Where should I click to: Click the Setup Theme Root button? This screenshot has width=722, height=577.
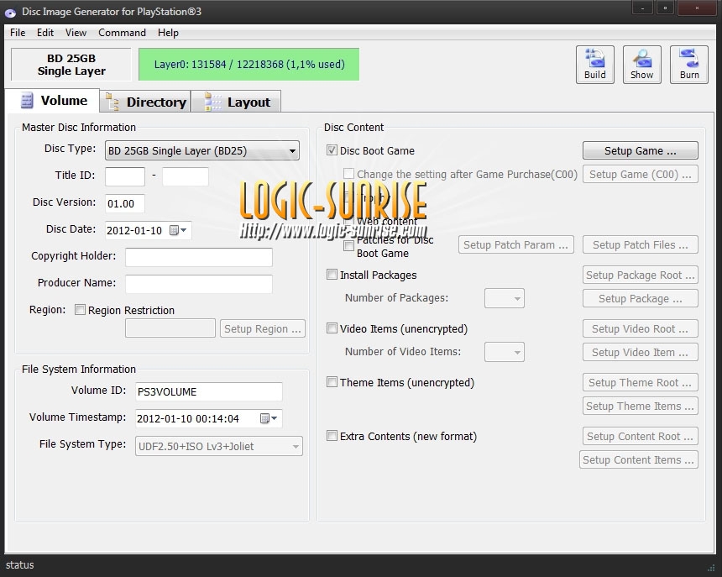click(x=641, y=383)
